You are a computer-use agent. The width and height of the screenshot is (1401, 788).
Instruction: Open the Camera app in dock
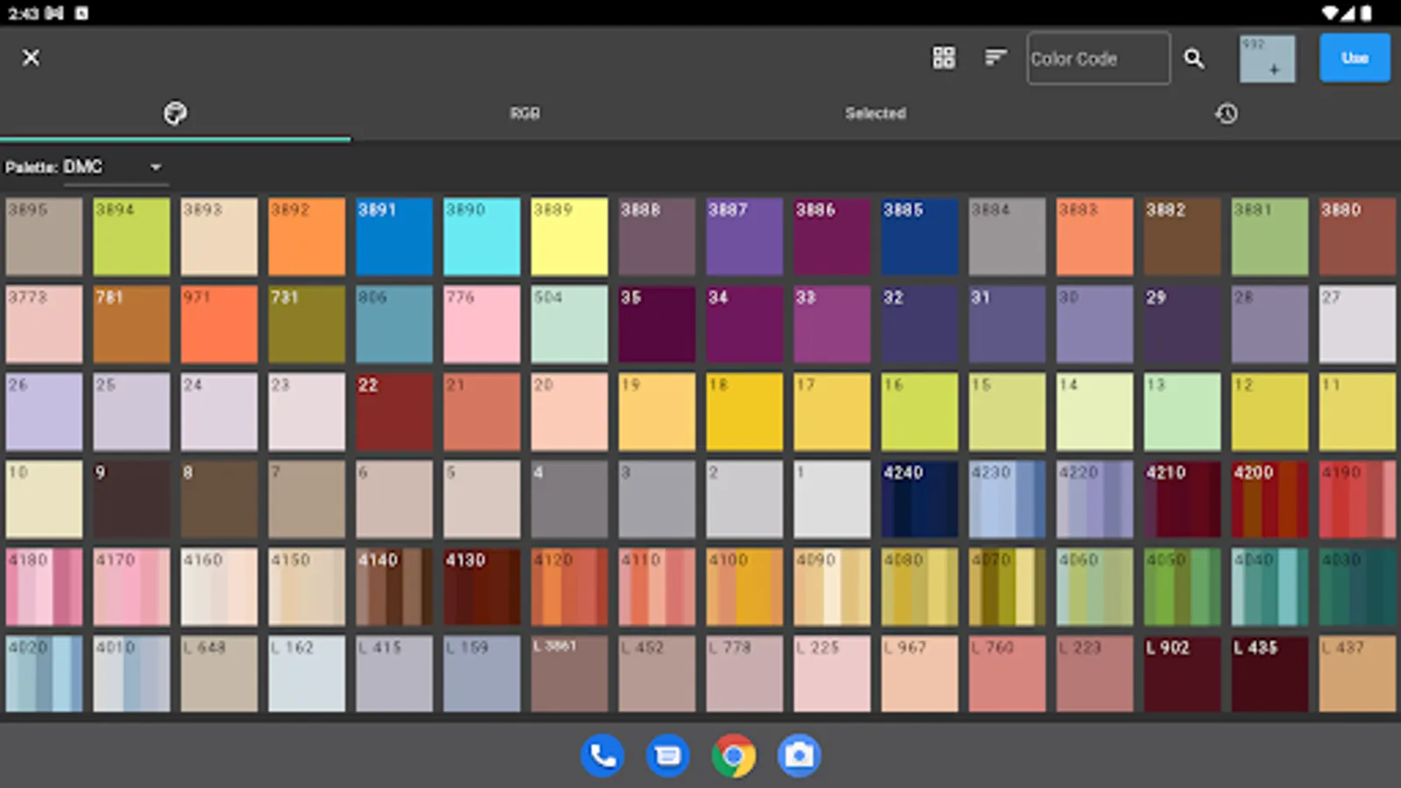point(799,755)
